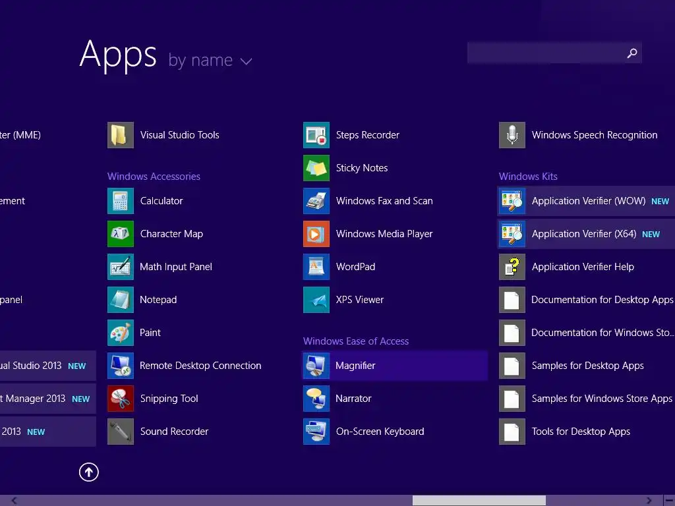Open the Math Input Panel icon
This screenshot has height=506, width=675.
pyautogui.click(x=121, y=267)
